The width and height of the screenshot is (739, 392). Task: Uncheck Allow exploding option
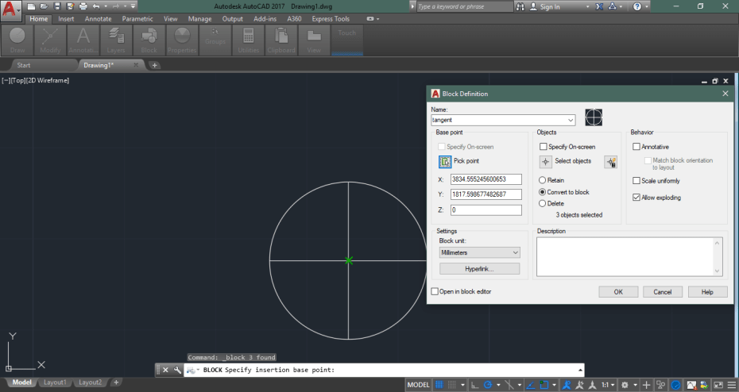(636, 198)
